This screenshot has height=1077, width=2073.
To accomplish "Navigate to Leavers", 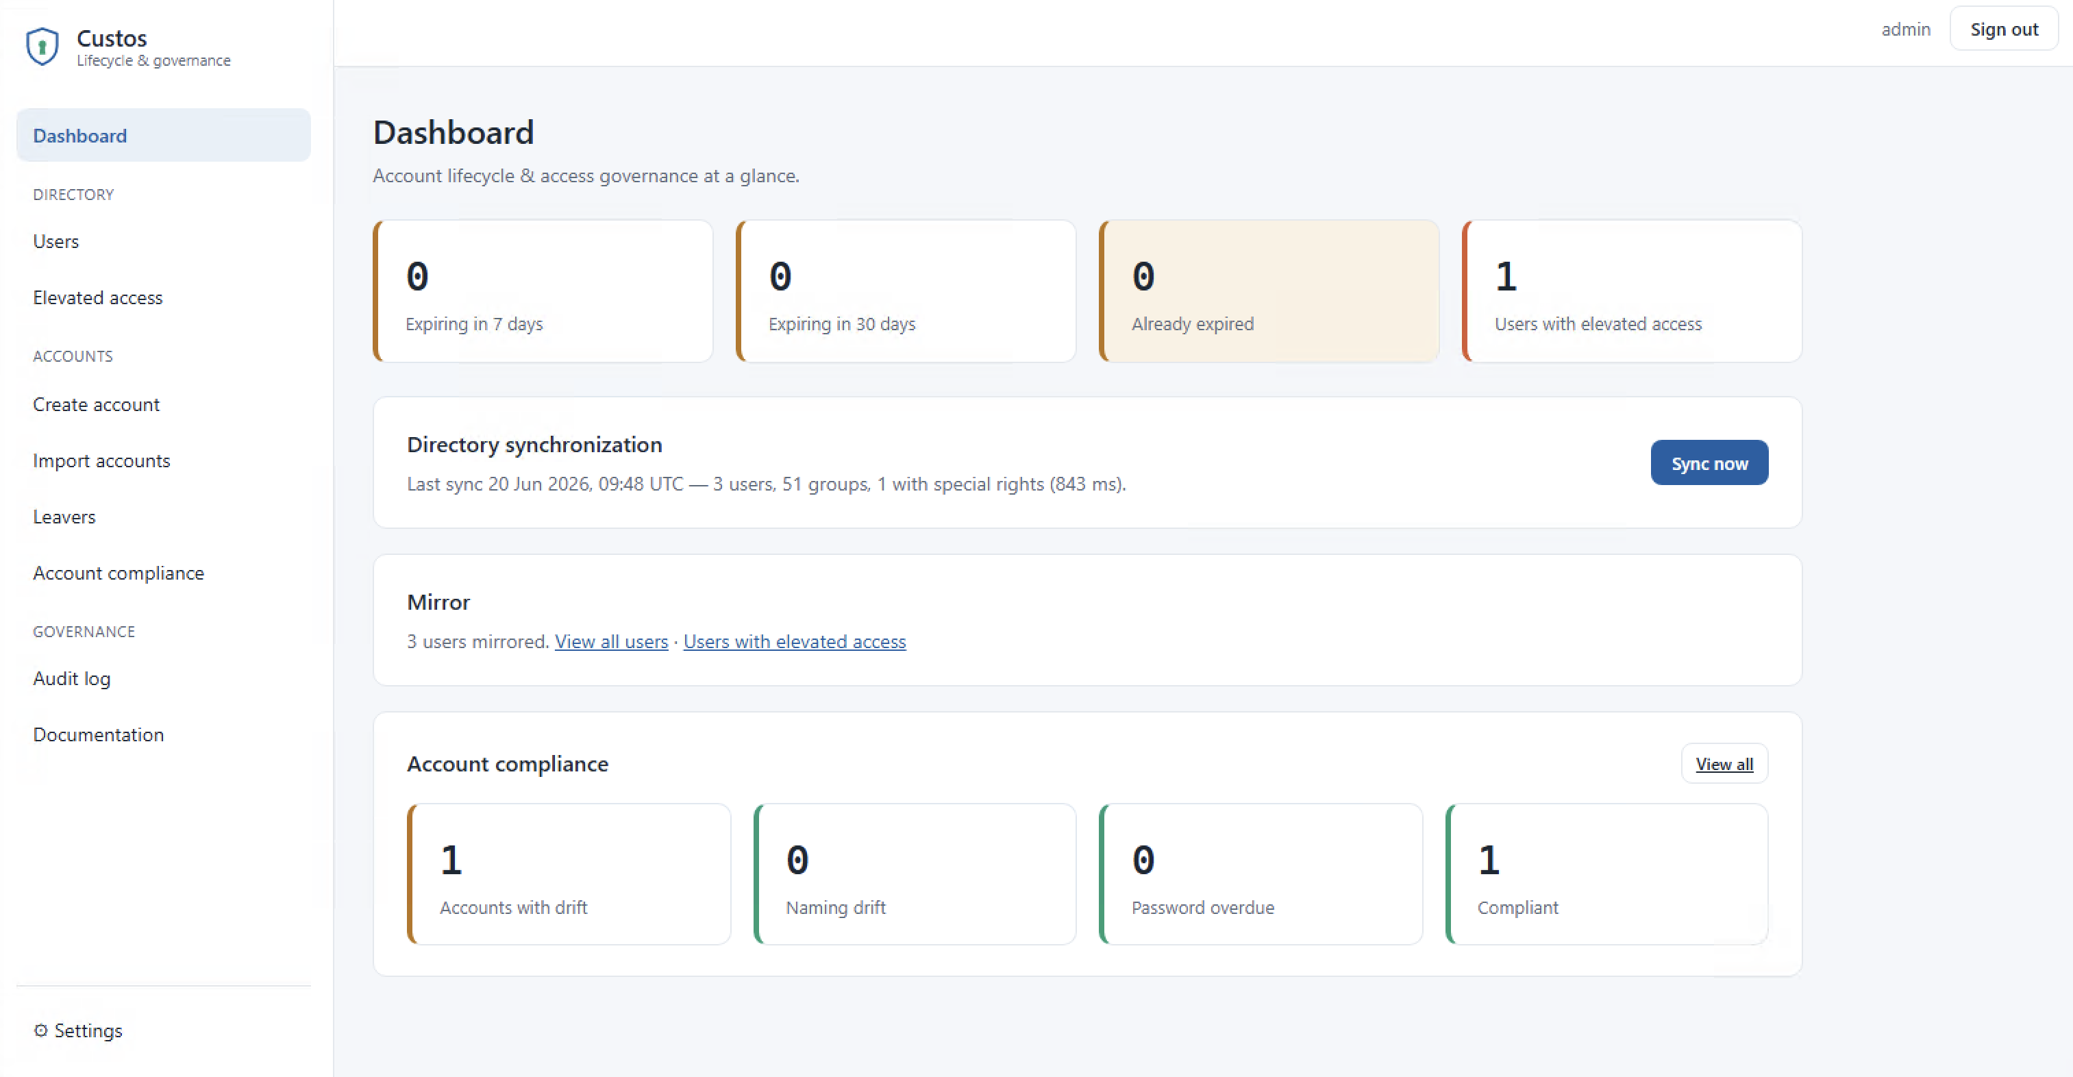I will [64, 517].
